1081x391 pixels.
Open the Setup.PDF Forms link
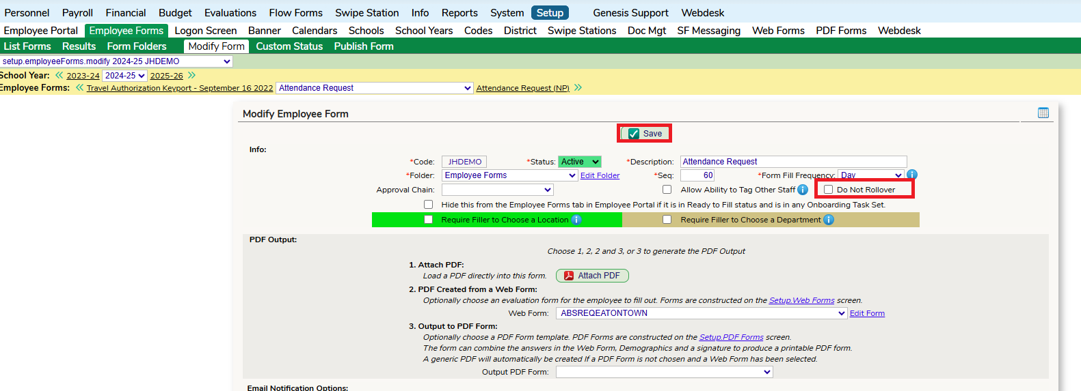click(x=731, y=337)
